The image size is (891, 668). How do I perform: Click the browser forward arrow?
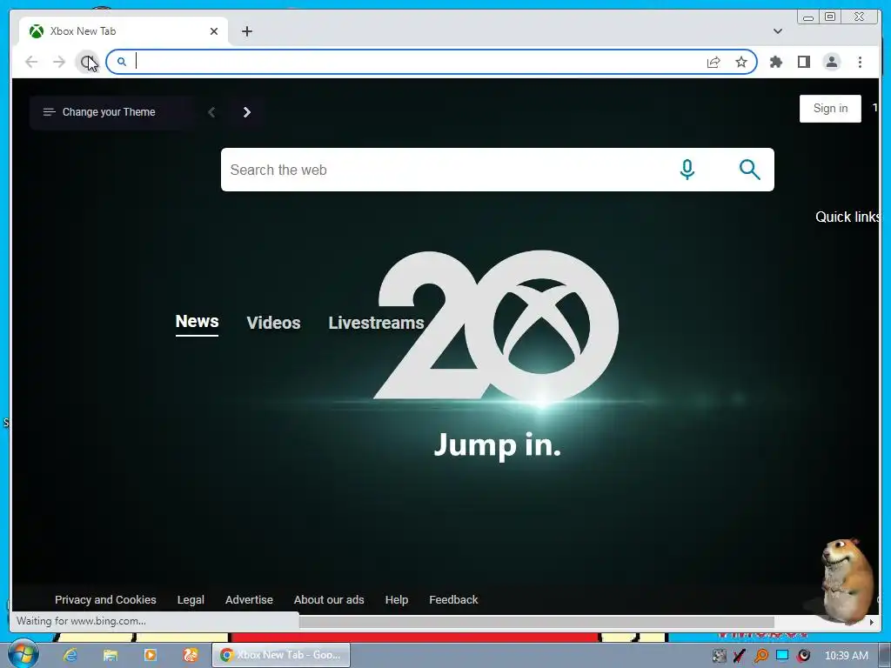59,62
